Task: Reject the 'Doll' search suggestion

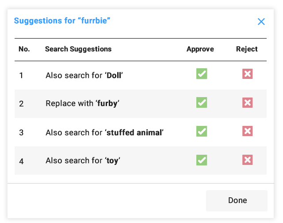Action: click(248, 74)
